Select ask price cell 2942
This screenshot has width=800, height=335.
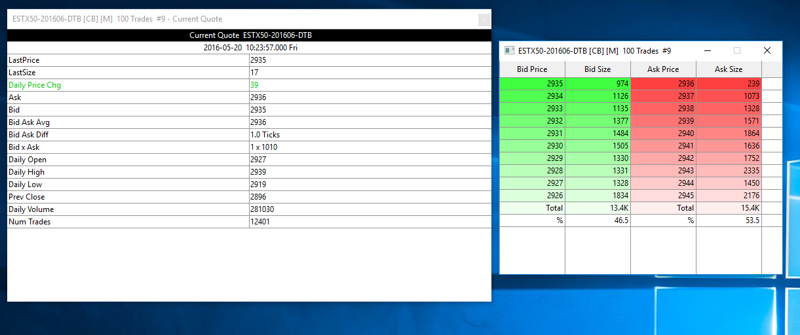(x=663, y=158)
